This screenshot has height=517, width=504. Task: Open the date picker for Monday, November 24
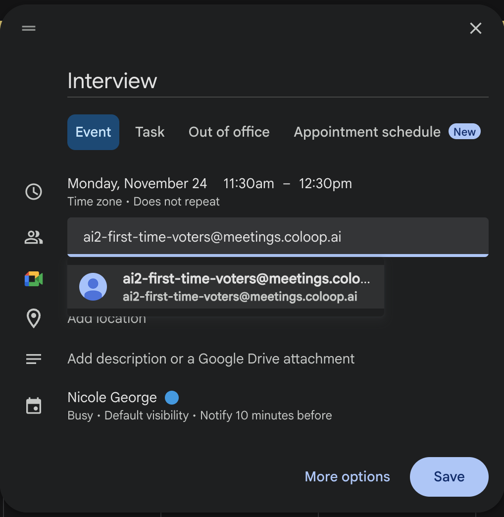click(137, 183)
